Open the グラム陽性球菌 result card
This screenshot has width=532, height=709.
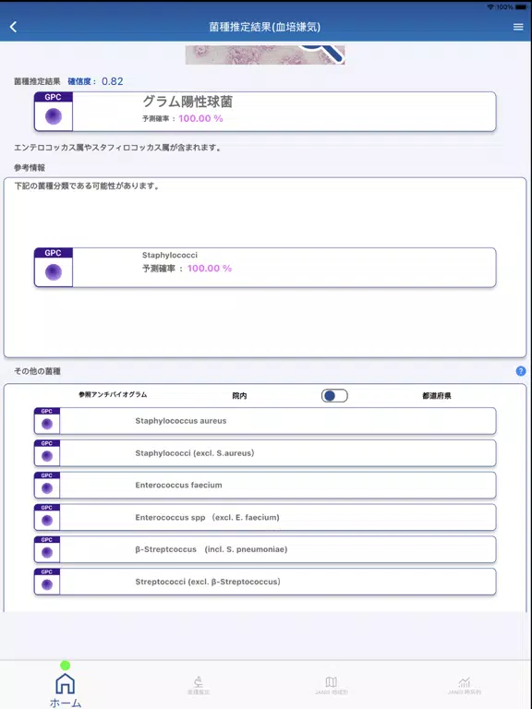[265, 112]
